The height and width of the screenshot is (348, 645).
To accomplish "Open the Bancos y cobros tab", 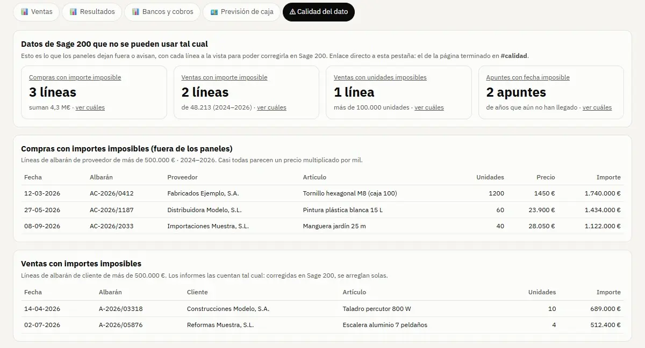I will 162,12.
